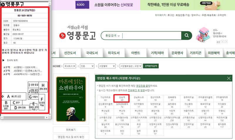Click the popup's vertical scrollbar down arrow
Viewport: 235px width, 140px height.
[50, 114]
